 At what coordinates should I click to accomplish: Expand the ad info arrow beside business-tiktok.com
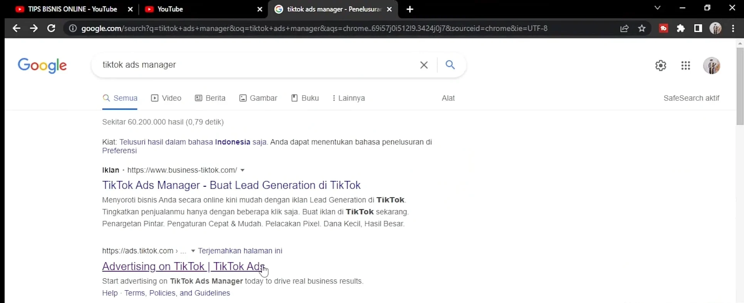coord(242,170)
